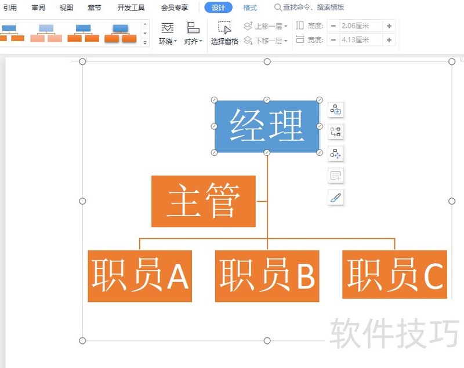
Task: Switch to the 格式 ribbon tab
Action: (x=249, y=8)
